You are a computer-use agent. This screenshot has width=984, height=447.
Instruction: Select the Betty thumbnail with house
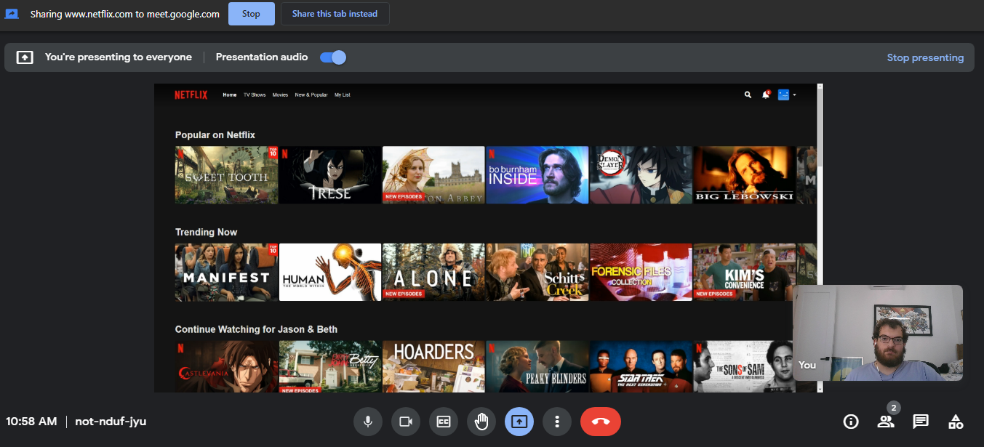tap(330, 367)
